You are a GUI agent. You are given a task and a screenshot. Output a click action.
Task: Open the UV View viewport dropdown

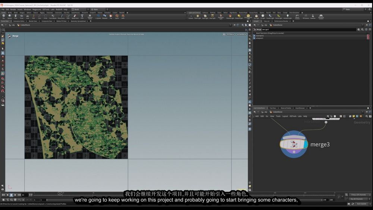(x=230, y=34)
